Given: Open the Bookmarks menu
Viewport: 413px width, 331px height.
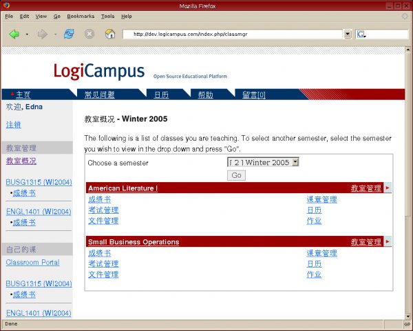Looking at the screenshot, I should 81,17.
